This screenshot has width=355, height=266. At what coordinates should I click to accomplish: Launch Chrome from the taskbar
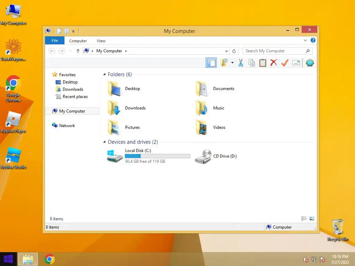(x=49, y=259)
